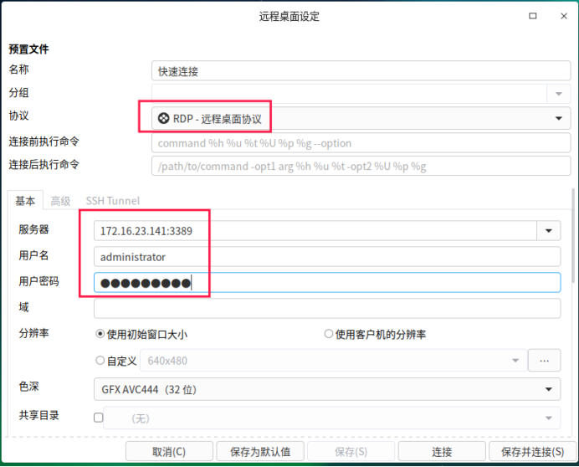Viewport: 579px width, 467px height.
Task: Expand the 服务器 history dropdown arrow
Action: (x=548, y=230)
